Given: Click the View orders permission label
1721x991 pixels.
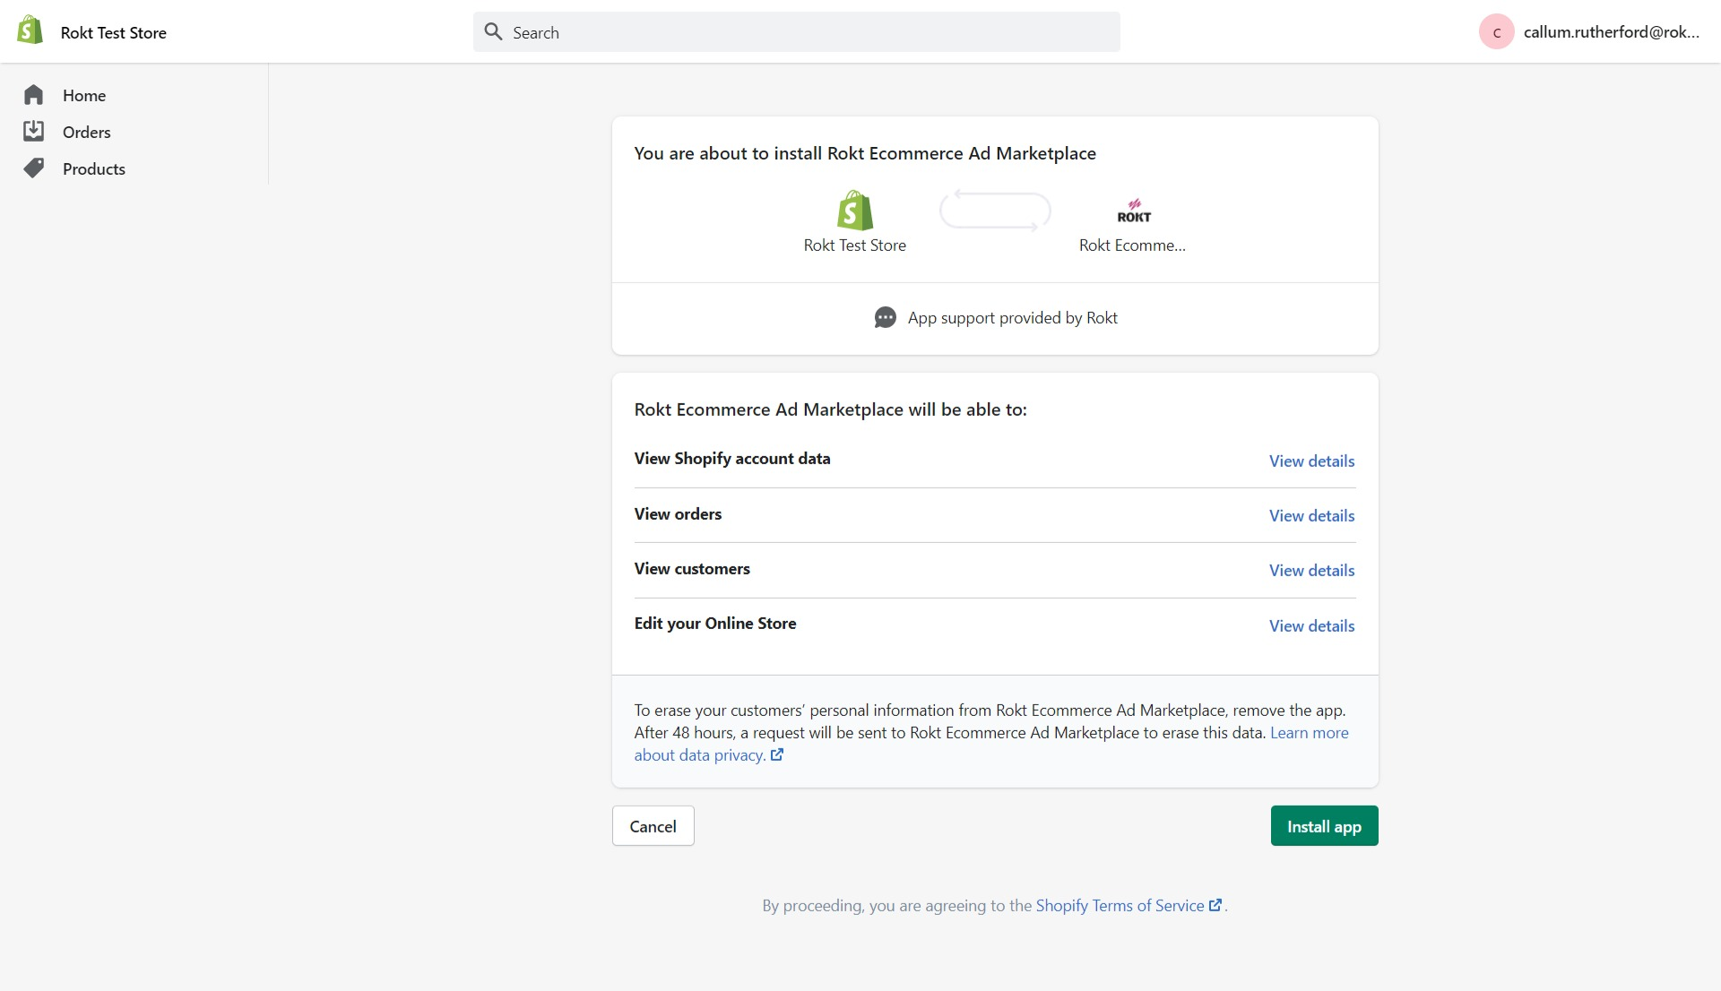Looking at the screenshot, I should point(678,514).
